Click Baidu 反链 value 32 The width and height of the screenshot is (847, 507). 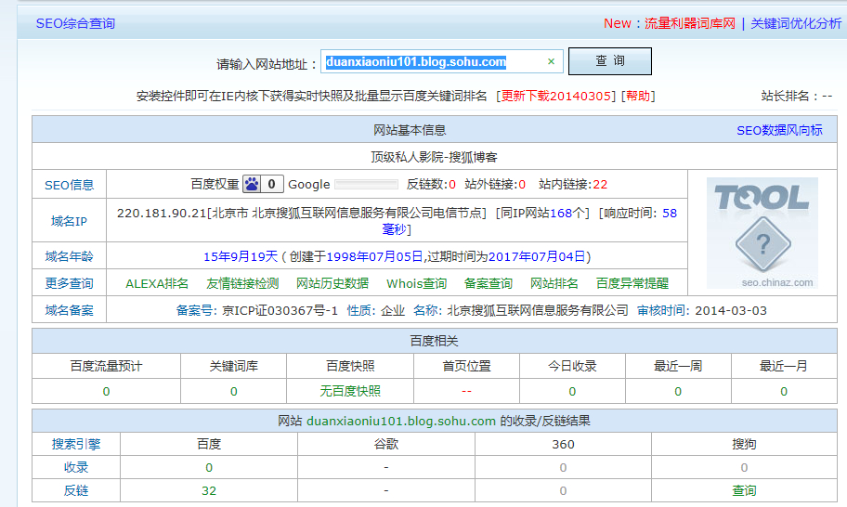[x=209, y=491]
